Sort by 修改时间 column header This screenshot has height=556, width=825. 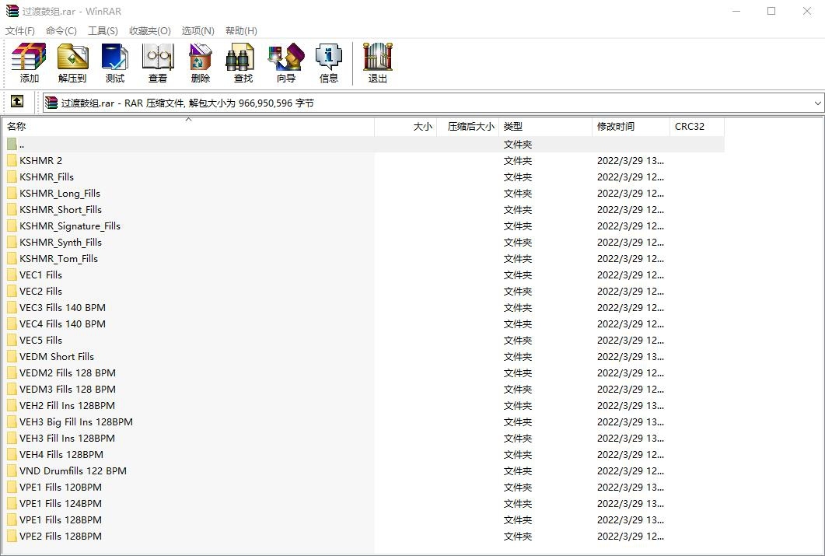click(630, 126)
